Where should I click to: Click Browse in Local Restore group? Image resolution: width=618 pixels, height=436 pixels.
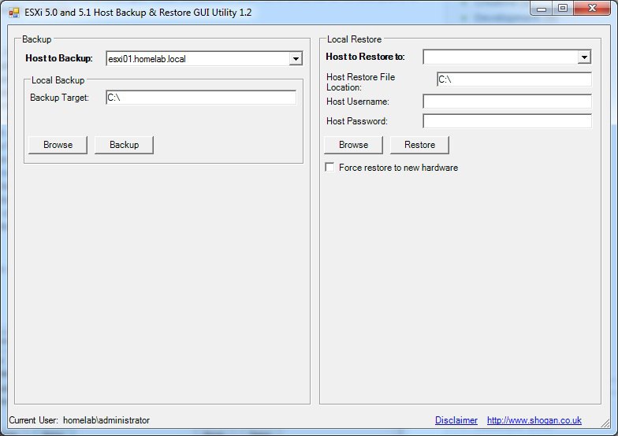[353, 145]
